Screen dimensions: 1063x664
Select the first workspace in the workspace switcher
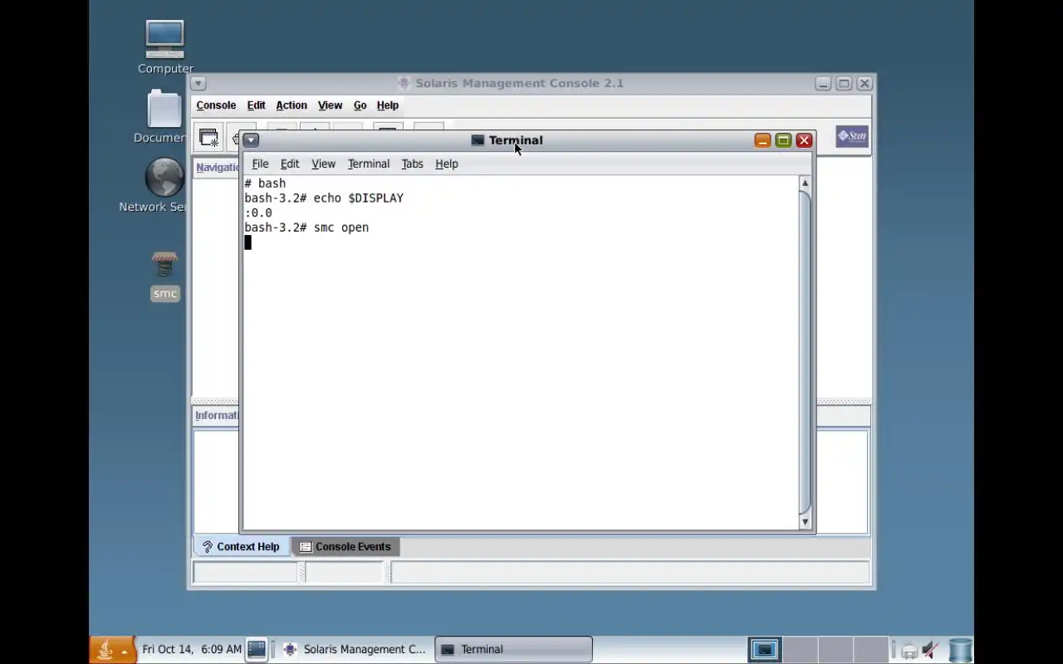765,649
